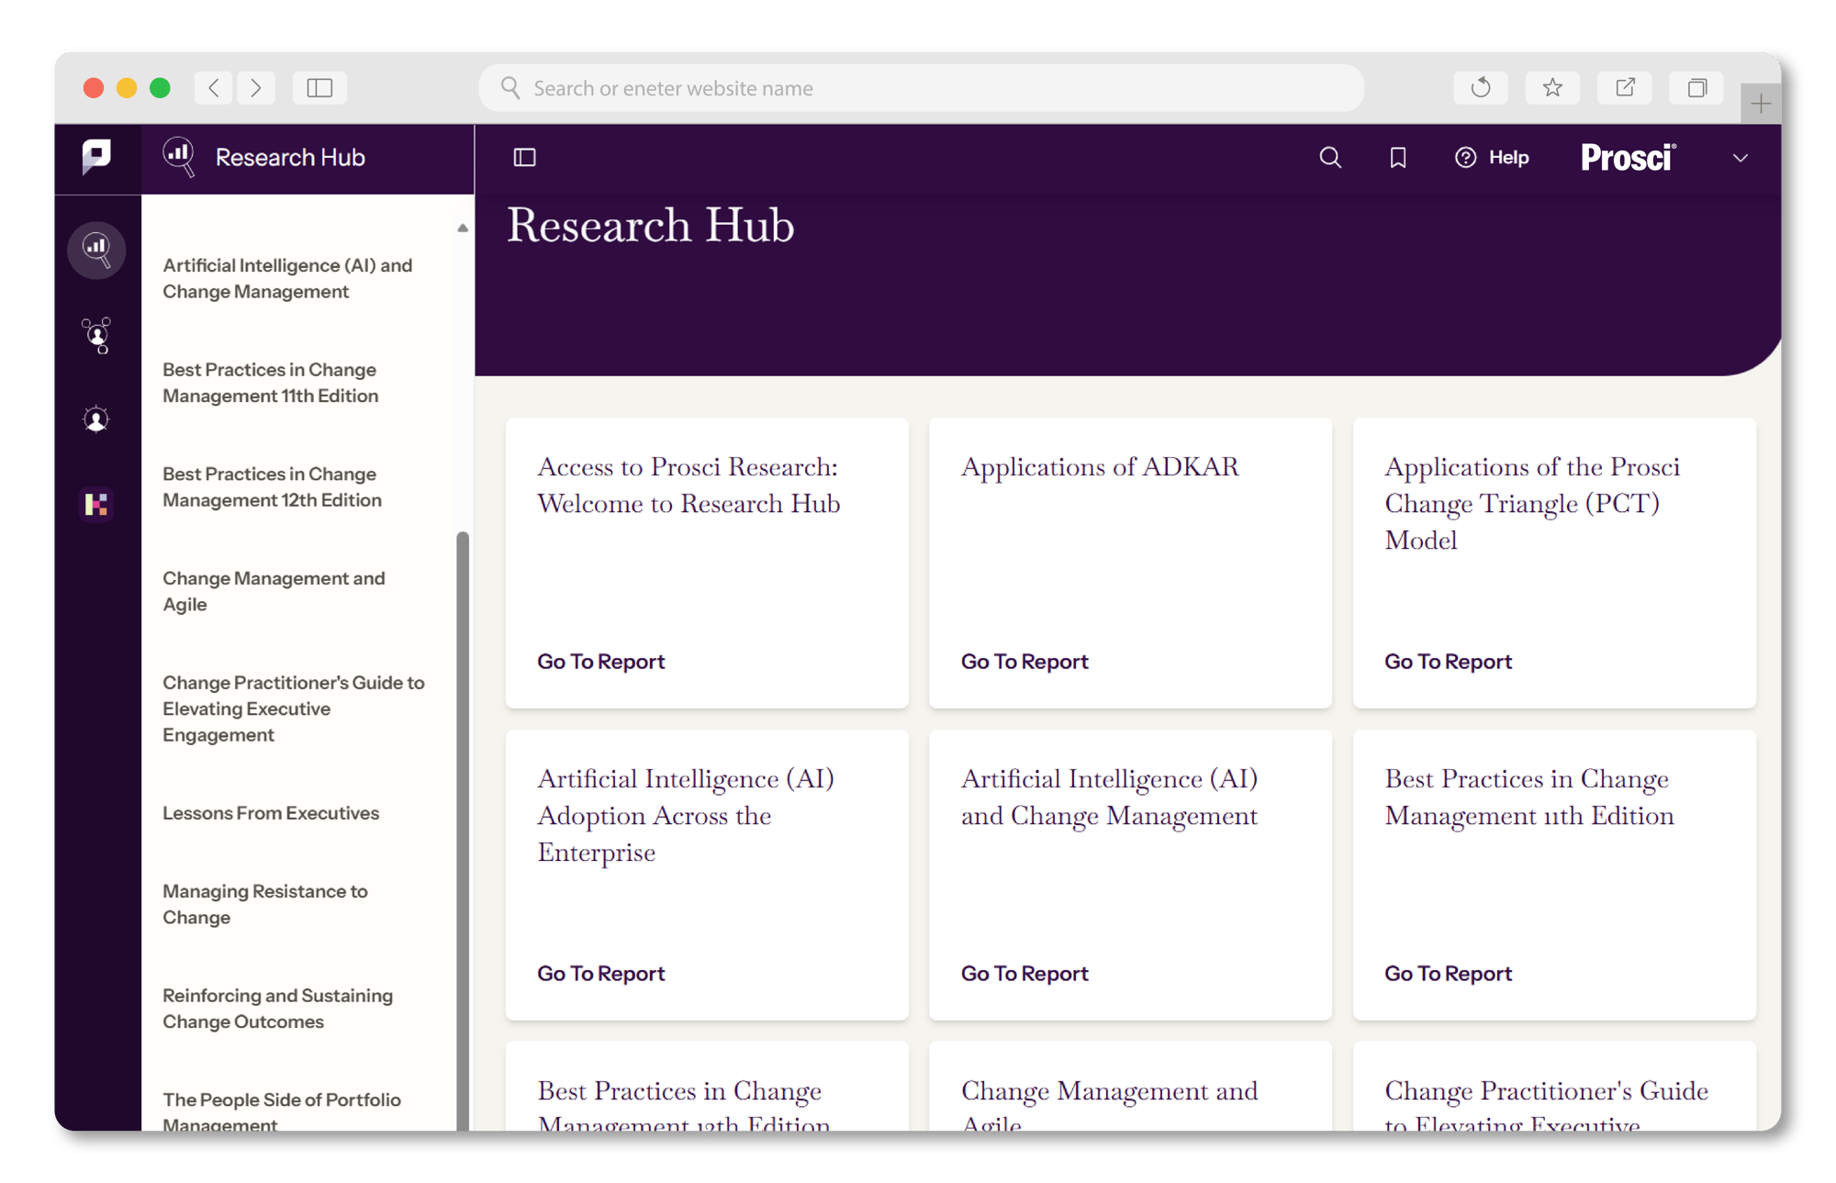Viewport: 1836px width, 1183px height.
Task: Click the Research Hub magnifier logo icon
Action: click(179, 157)
